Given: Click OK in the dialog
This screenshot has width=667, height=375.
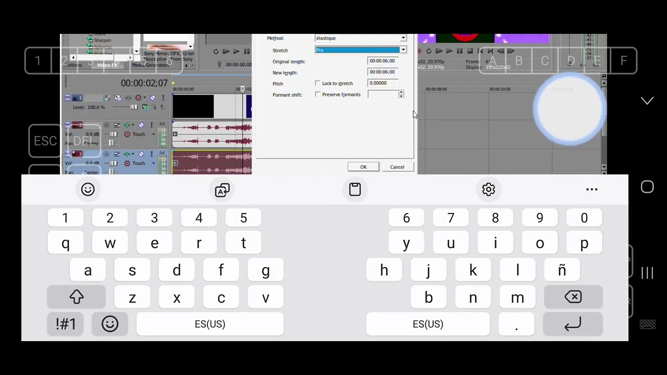Looking at the screenshot, I should pyautogui.click(x=363, y=167).
